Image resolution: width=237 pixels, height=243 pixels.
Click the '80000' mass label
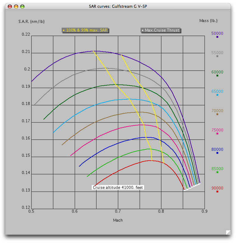(x=217, y=149)
